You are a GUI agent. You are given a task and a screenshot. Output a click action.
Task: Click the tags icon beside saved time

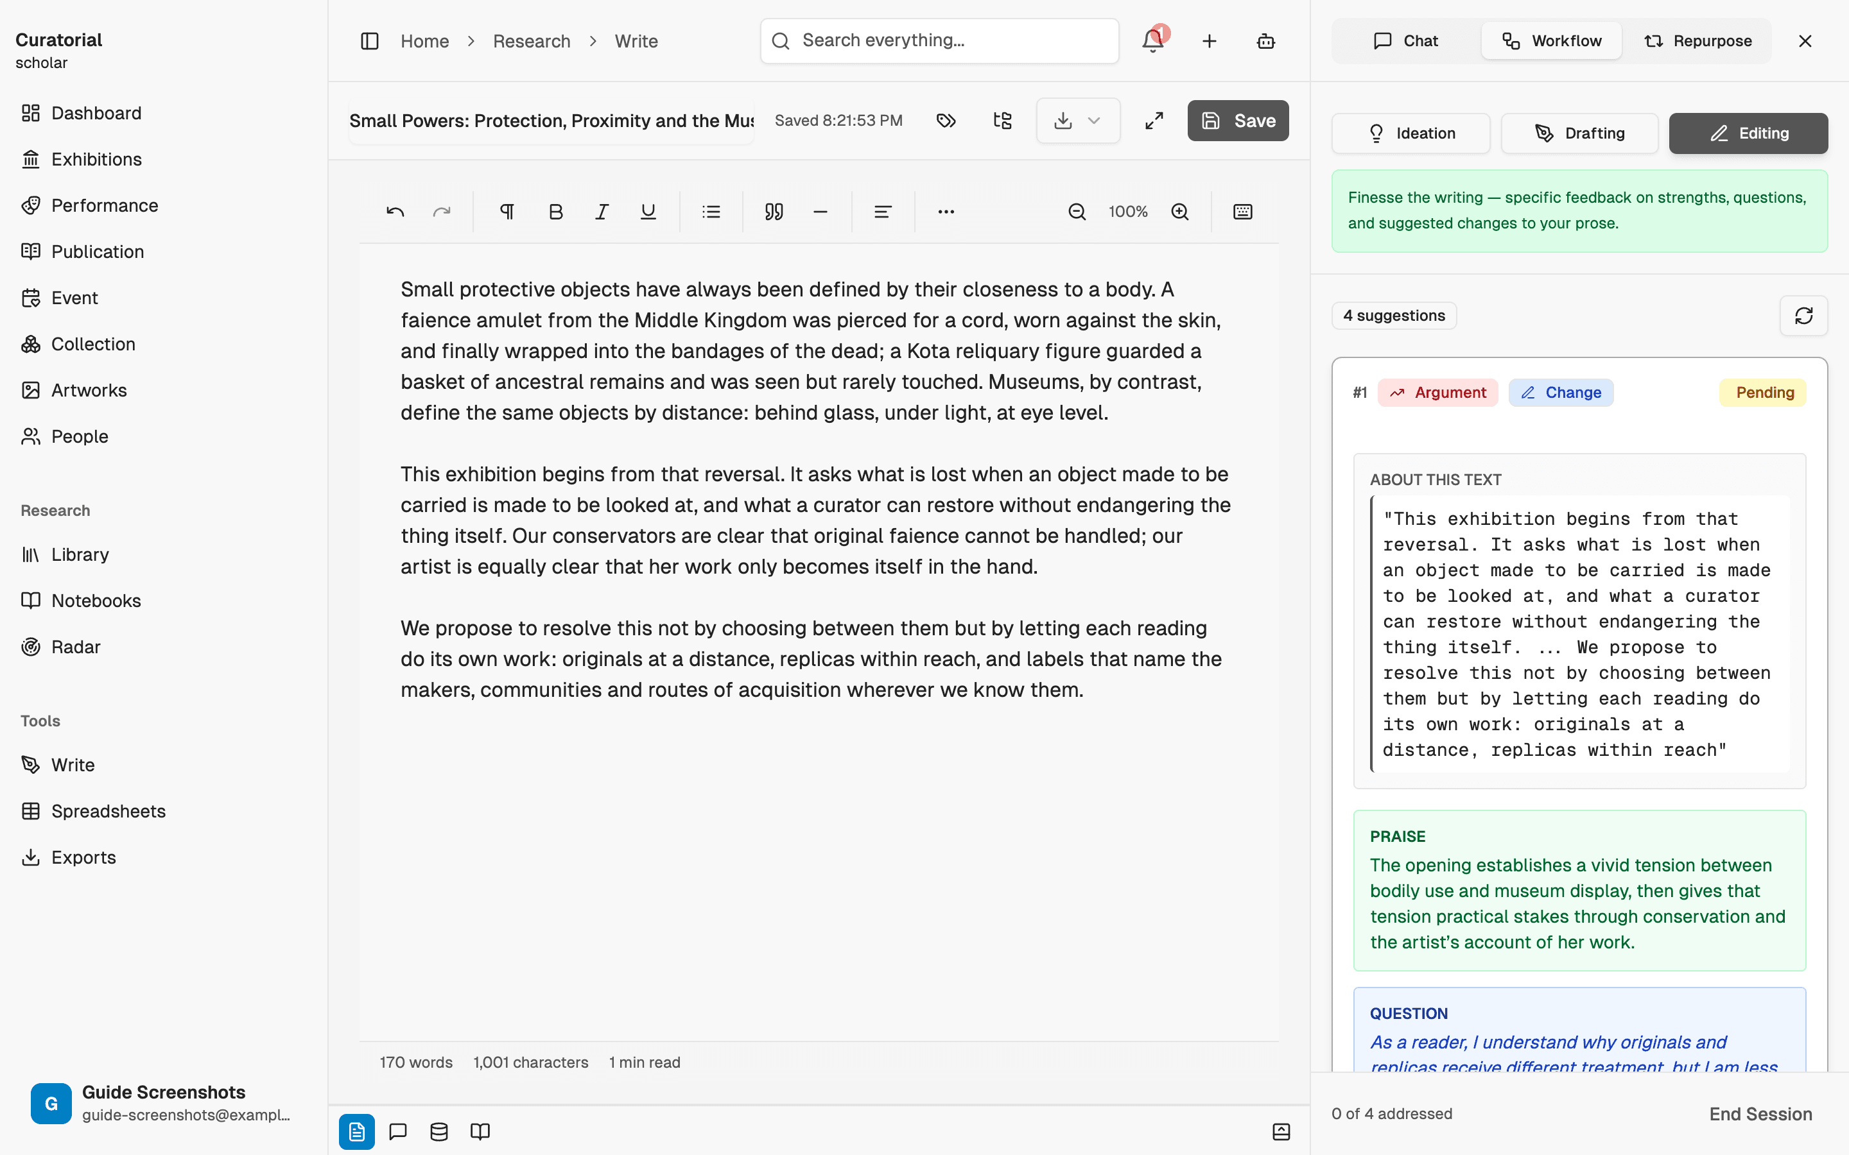(947, 121)
